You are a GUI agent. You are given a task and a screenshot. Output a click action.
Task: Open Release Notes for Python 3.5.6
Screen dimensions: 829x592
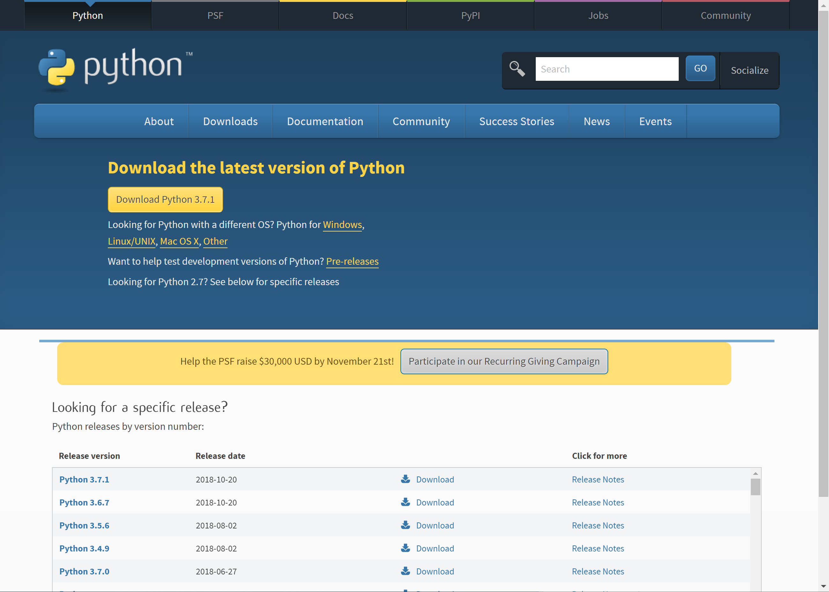[598, 525]
